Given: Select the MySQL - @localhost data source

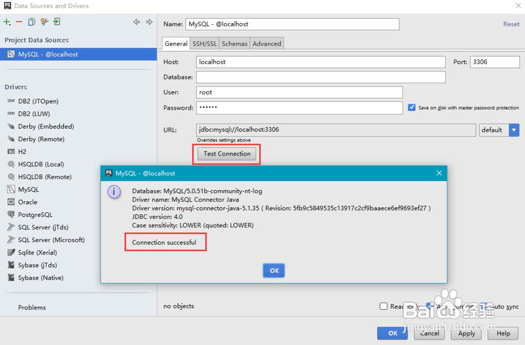Looking at the screenshot, I should pyautogui.click(x=47, y=54).
